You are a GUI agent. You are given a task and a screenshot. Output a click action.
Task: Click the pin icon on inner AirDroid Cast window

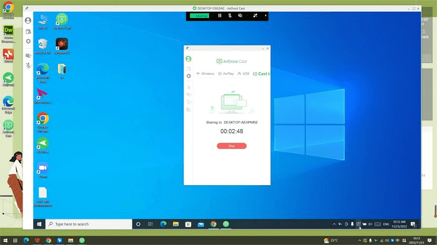187,48
